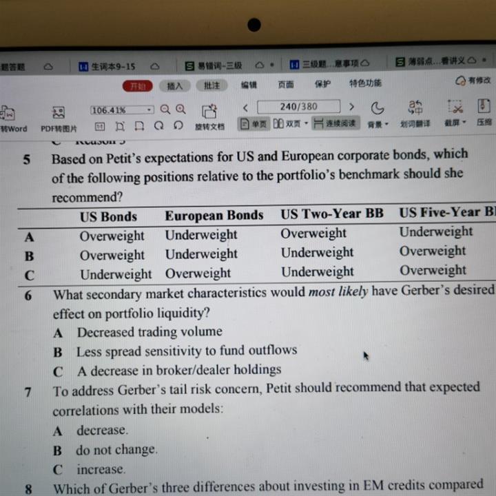Go to next page with right arrow
The height and width of the screenshot is (496, 496).
(x=351, y=107)
